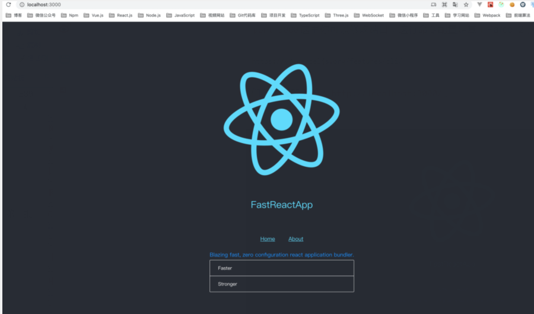Open the 工具 bookmark folder
Screen dimensions: 534x314
pos(431,15)
